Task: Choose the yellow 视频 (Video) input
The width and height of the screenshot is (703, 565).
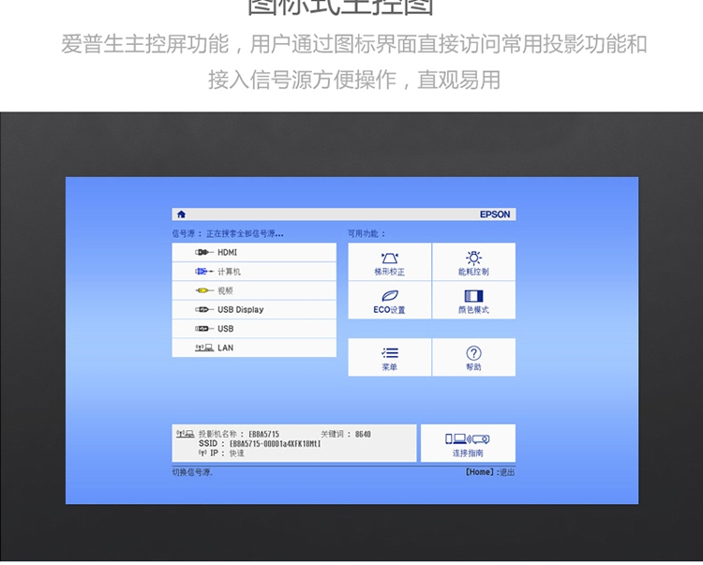Action: point(253,290)
